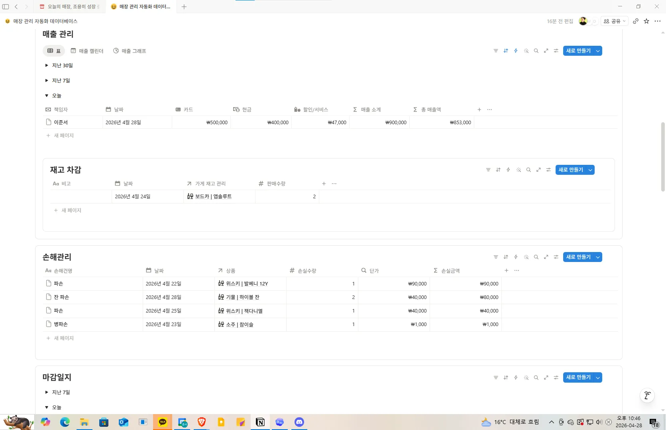Expand the 지난 30일 group
Image resolution: width=666 pixels, height=430 pixels.
click(x=47, y=65)
